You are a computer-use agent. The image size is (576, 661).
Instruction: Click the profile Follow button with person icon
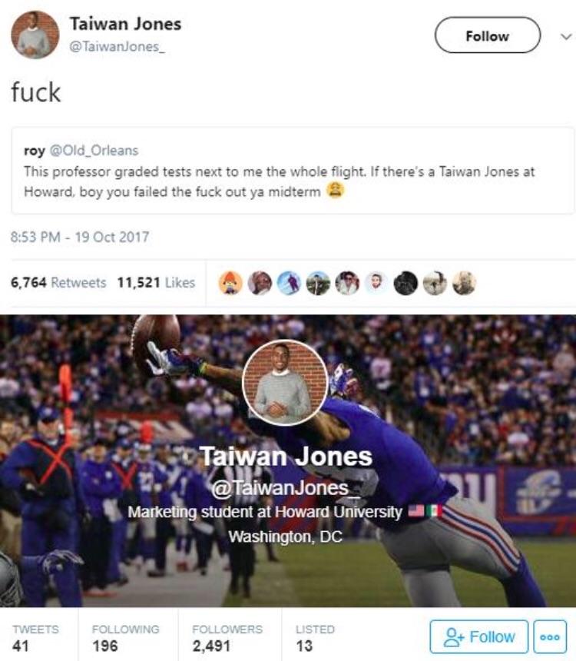pyautogui.click(x=478, y=636)
